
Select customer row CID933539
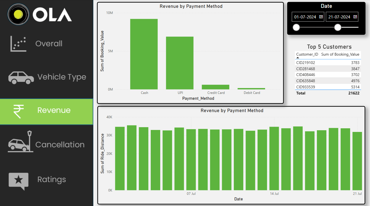(x=328, y=87)
